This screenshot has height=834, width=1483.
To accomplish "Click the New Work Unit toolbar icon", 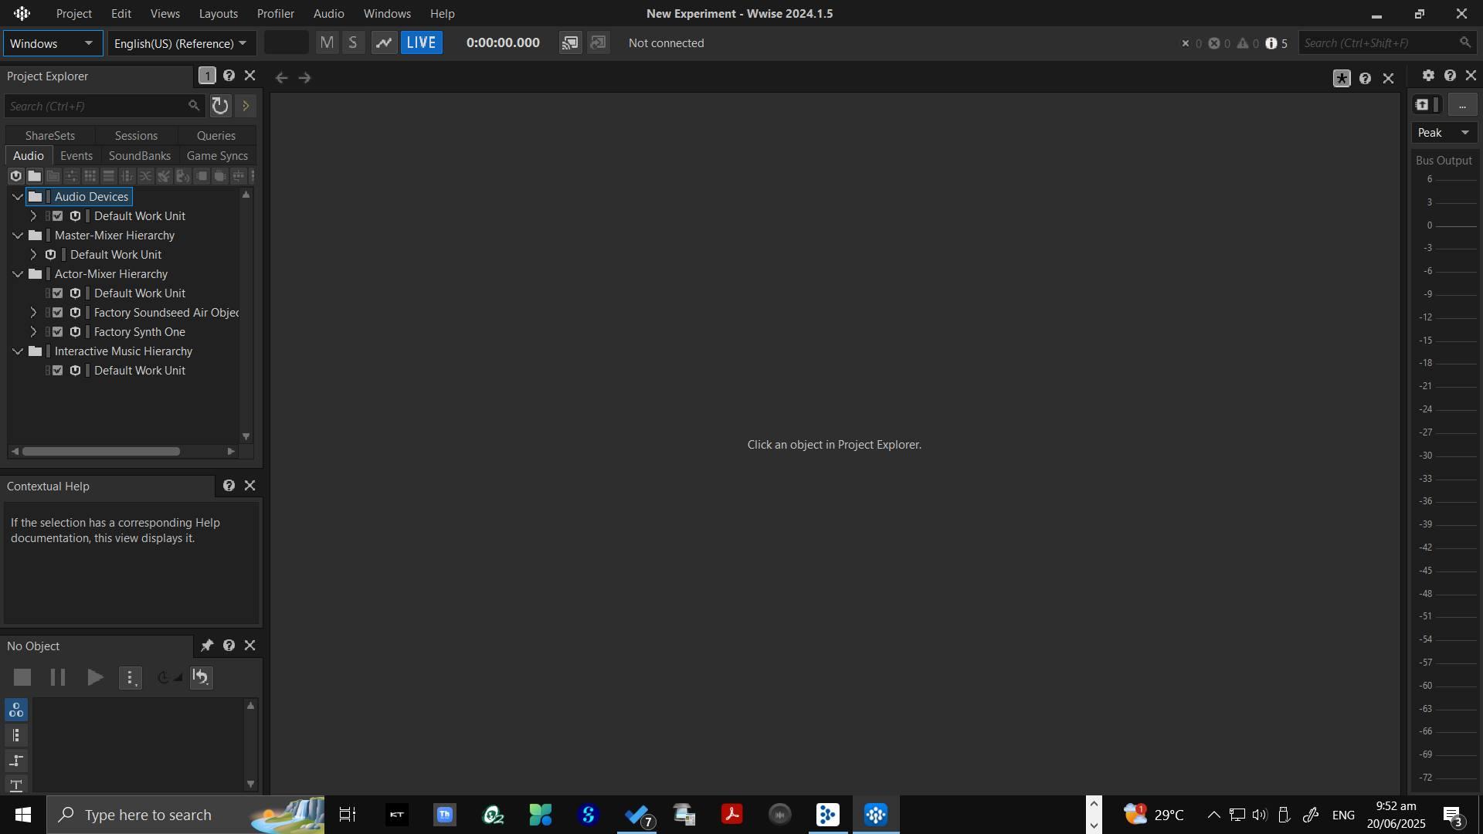I will tap(15, 176).
